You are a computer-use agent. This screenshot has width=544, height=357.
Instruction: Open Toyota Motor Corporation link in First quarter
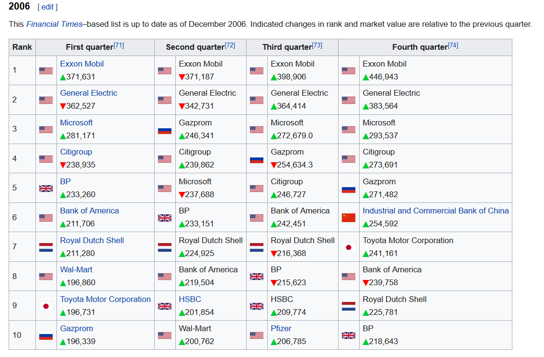105,299
